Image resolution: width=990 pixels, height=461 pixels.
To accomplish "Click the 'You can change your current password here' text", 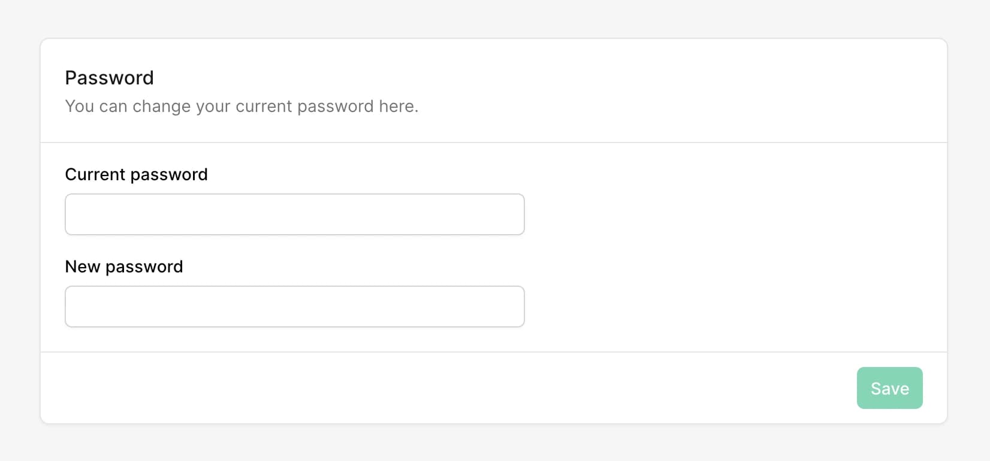I will click(242, 106).
